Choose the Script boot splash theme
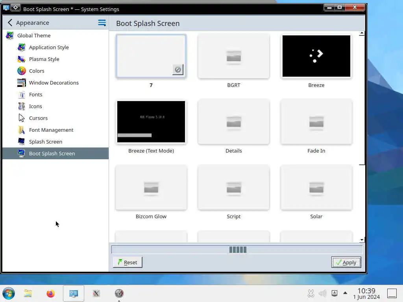403x302 pixels. (234, 188)
